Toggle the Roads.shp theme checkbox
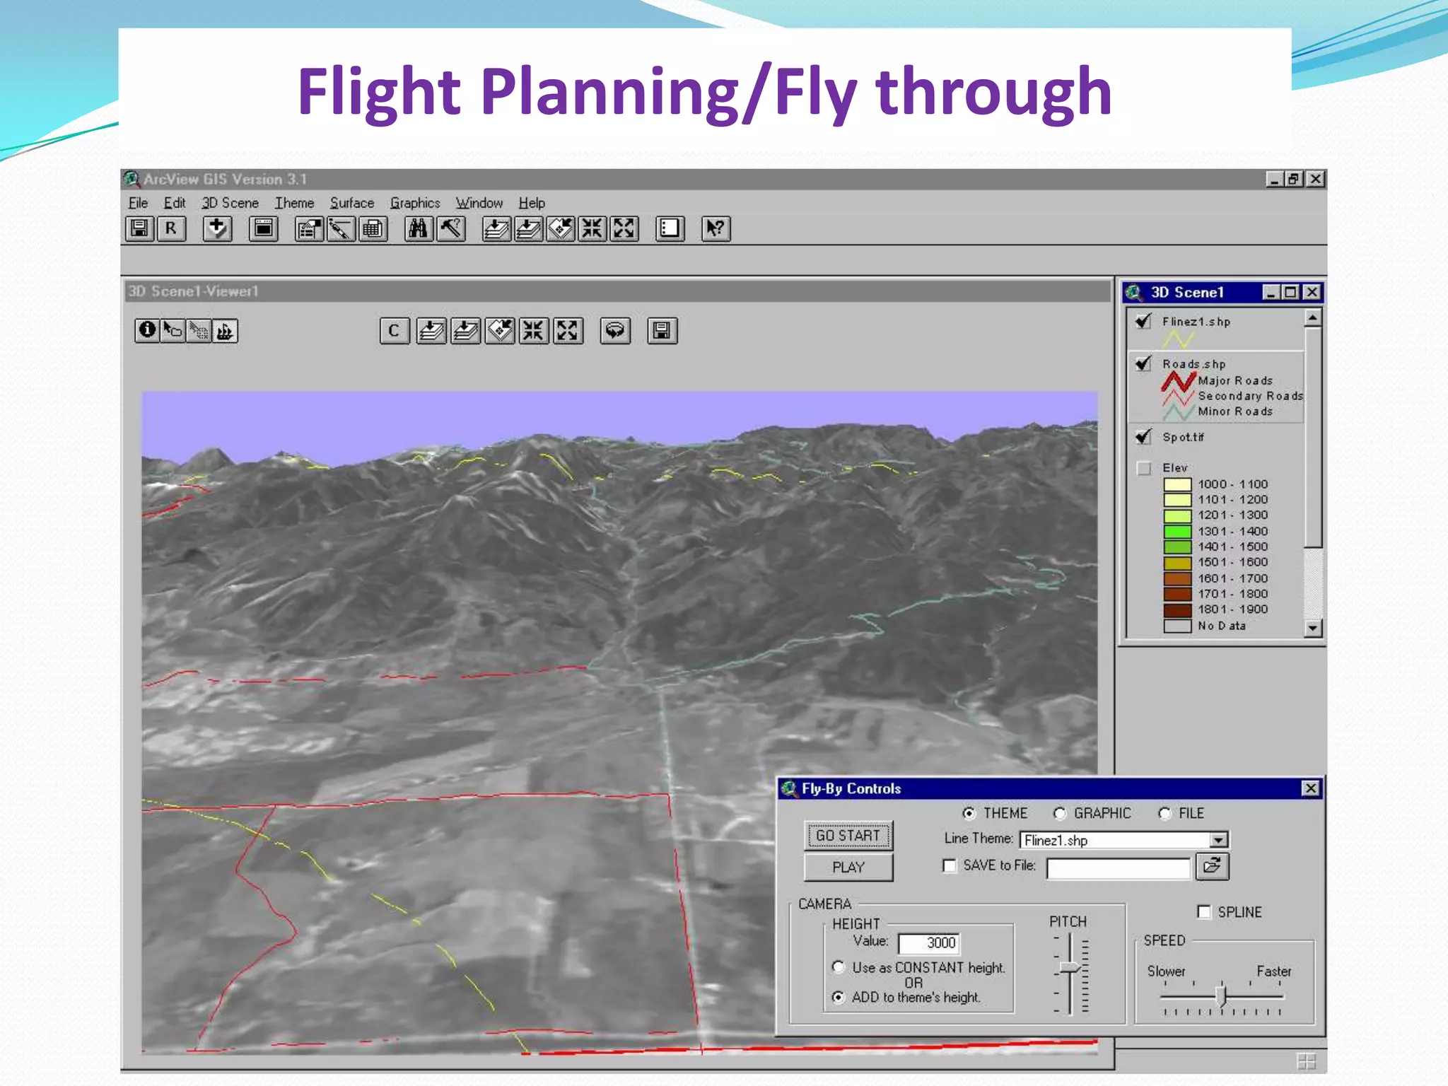The height and width of the screenshot is (1086, 1448). point(1143,363)
